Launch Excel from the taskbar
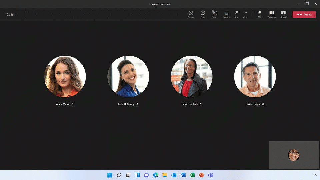This screenshot has width=320, height=180. click(192, 175)
